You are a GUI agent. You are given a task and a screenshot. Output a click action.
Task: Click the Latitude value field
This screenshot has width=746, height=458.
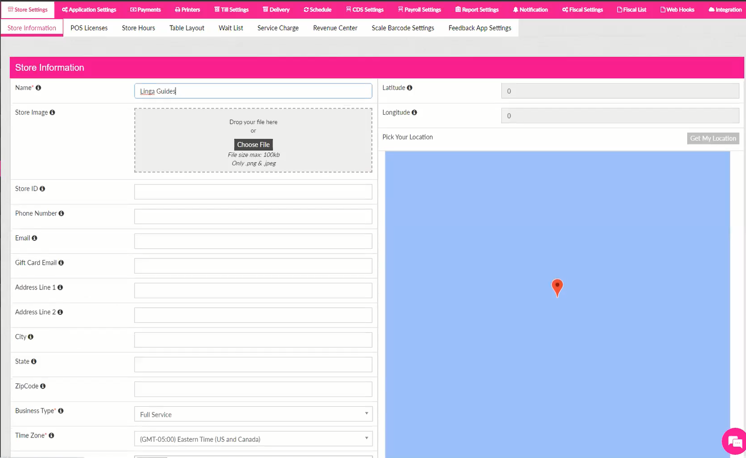point(620,91)
